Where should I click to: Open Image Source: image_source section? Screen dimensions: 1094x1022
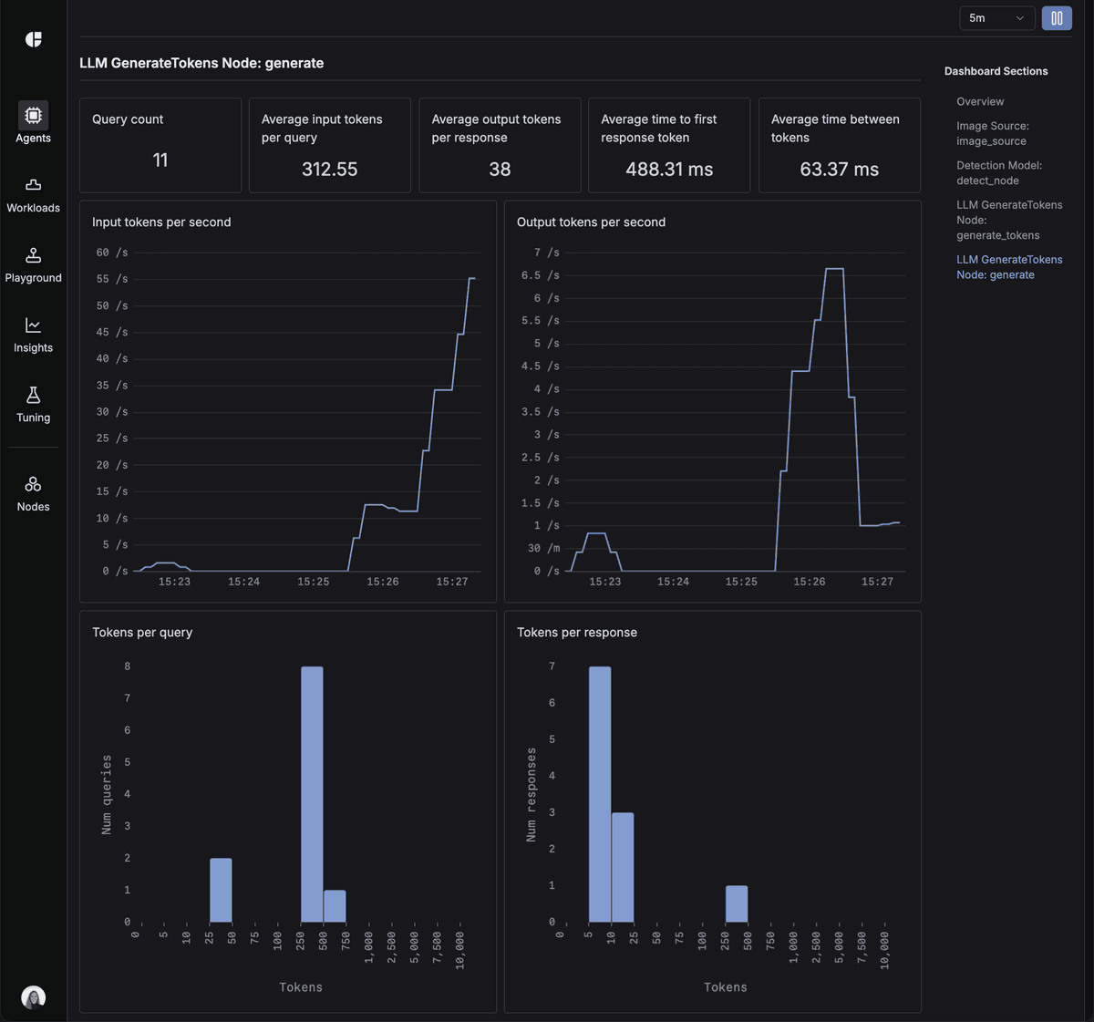point(993,133)
